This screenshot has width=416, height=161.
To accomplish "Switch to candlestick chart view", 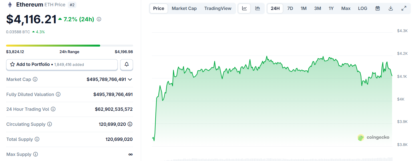I will (x=258, y=9).
